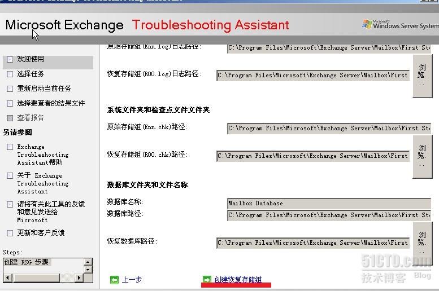Select 查看报告 in the sidebar
Image resolution: width=439 pixels, height=291 pixels.
(x=31, y=118)
